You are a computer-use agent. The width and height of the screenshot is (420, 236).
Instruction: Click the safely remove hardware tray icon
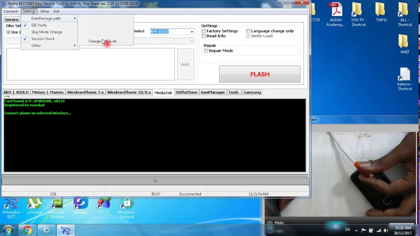tap(371, 230)
